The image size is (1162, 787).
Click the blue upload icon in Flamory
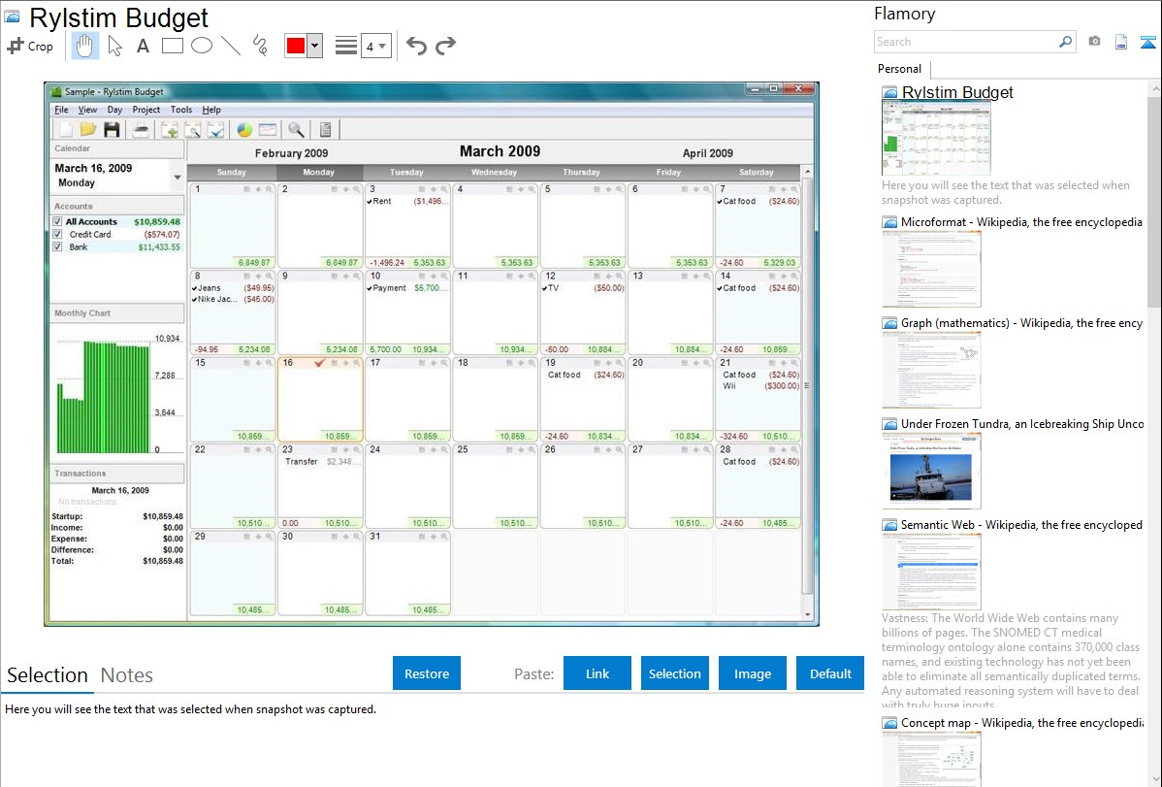coord(1147,42)
